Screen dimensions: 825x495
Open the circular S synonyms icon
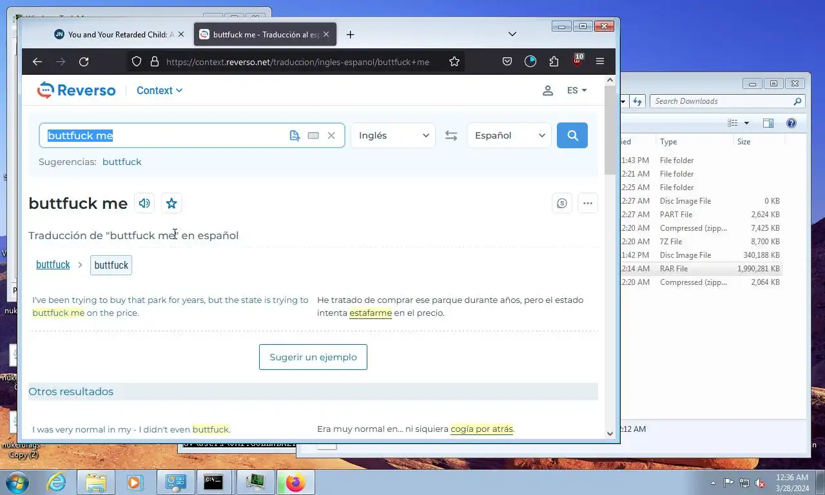click(562, 204)
